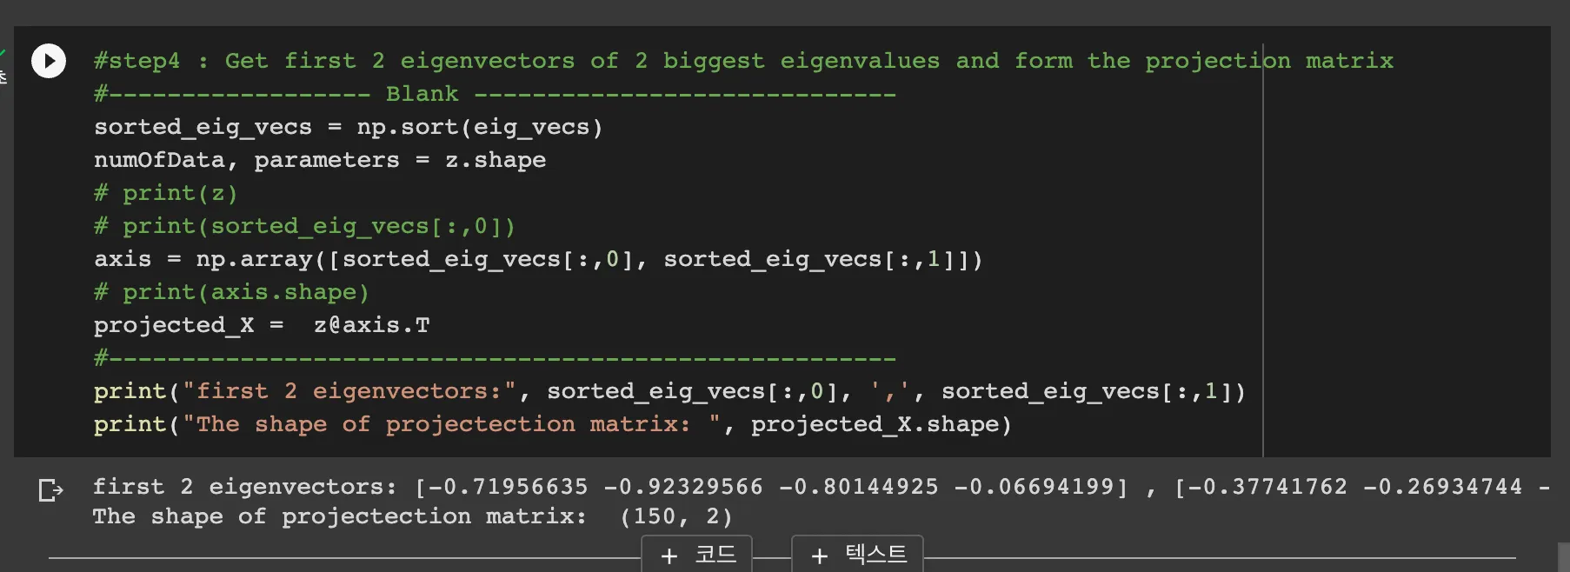
Task: Add a new text cell with 텍스트
Action: pyautogui.click(x=875, y=555)
